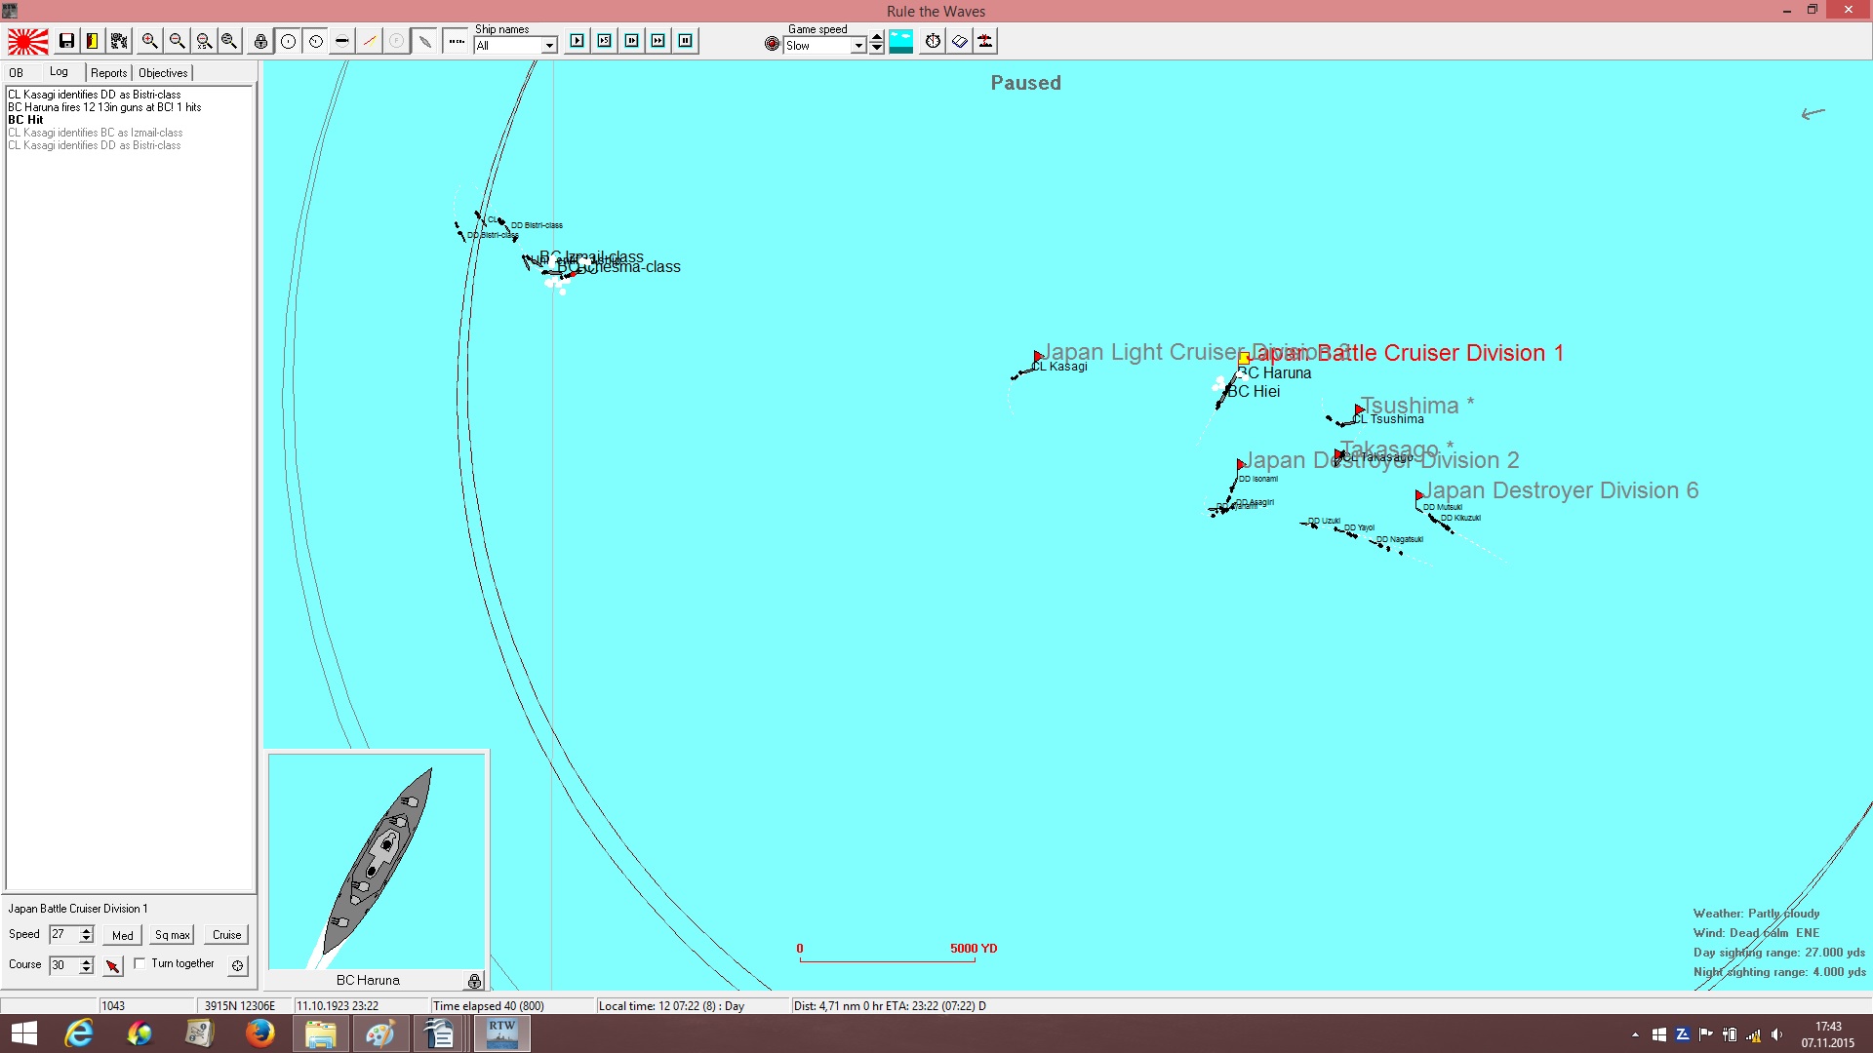
Task: Click the dotted track line icon
Action: point(456,41)
